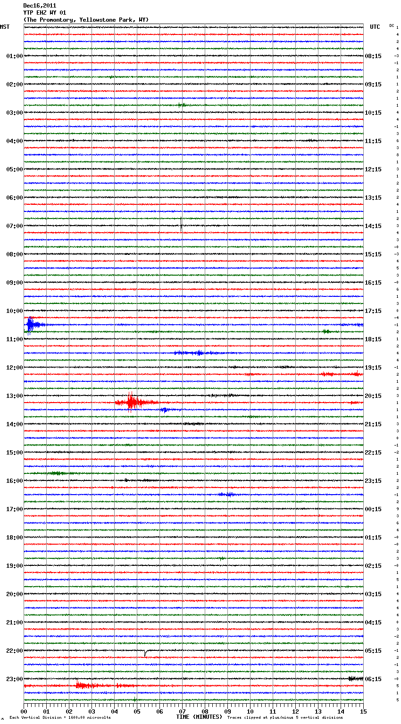Click the 11:15 UTC time label
The width and height of the screenshot is (401, 724).
373,141
